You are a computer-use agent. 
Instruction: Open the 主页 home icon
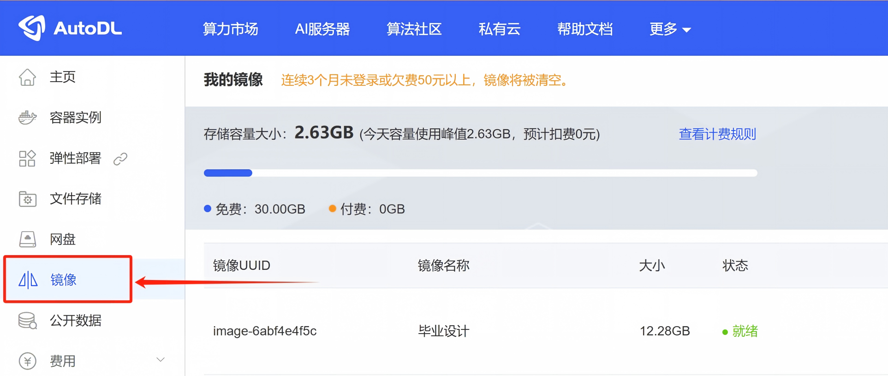pyautogui.click(x=27, y=77)
